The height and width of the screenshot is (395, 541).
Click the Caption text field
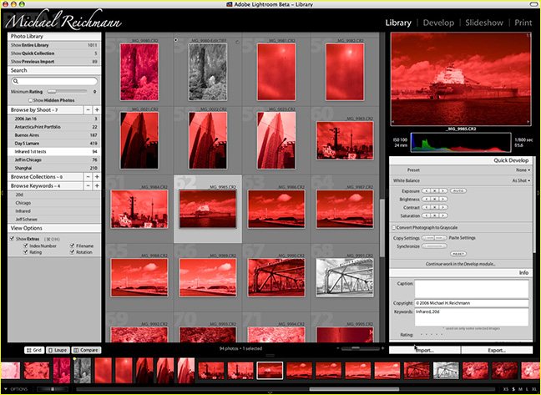pos(472,289)
